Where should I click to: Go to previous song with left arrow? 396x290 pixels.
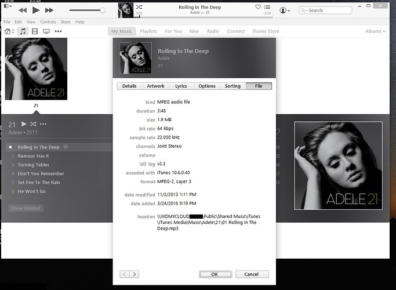(125, 274)
